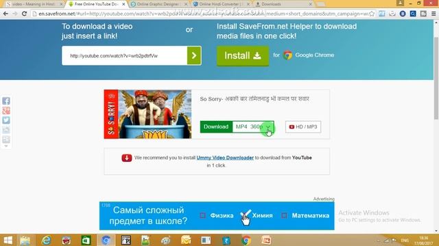Open File Explorer from the taskbar

coord(25,240)
